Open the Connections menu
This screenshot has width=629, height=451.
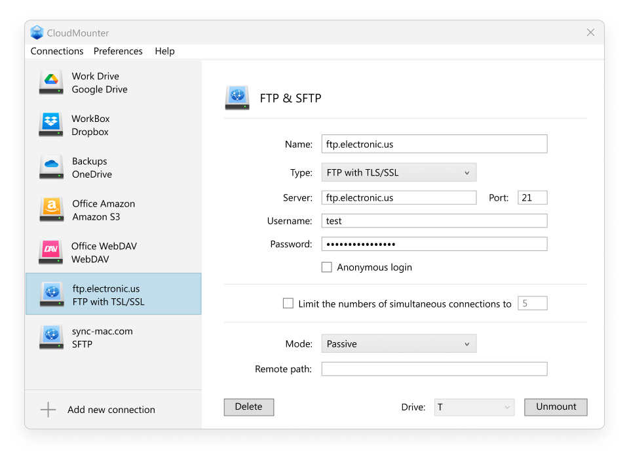[x=57, y=51]
